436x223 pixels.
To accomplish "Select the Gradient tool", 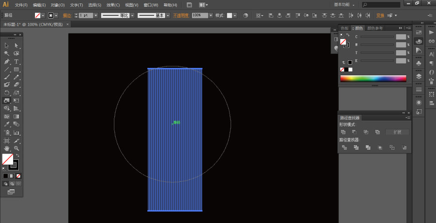I will 16,116.
